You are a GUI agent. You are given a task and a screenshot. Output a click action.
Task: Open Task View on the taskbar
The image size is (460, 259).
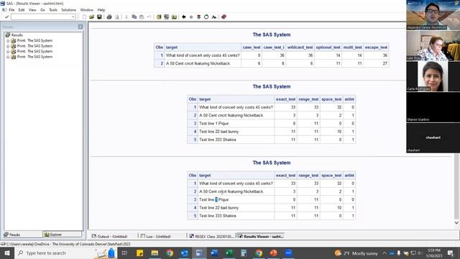[x=124, y=253]
